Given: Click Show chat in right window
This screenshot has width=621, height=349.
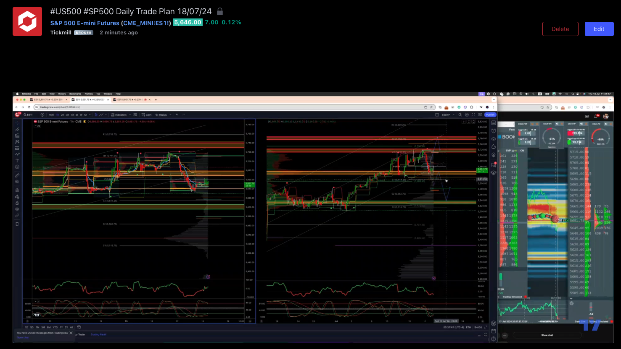Looking at the screenshot, I should 547,335.
